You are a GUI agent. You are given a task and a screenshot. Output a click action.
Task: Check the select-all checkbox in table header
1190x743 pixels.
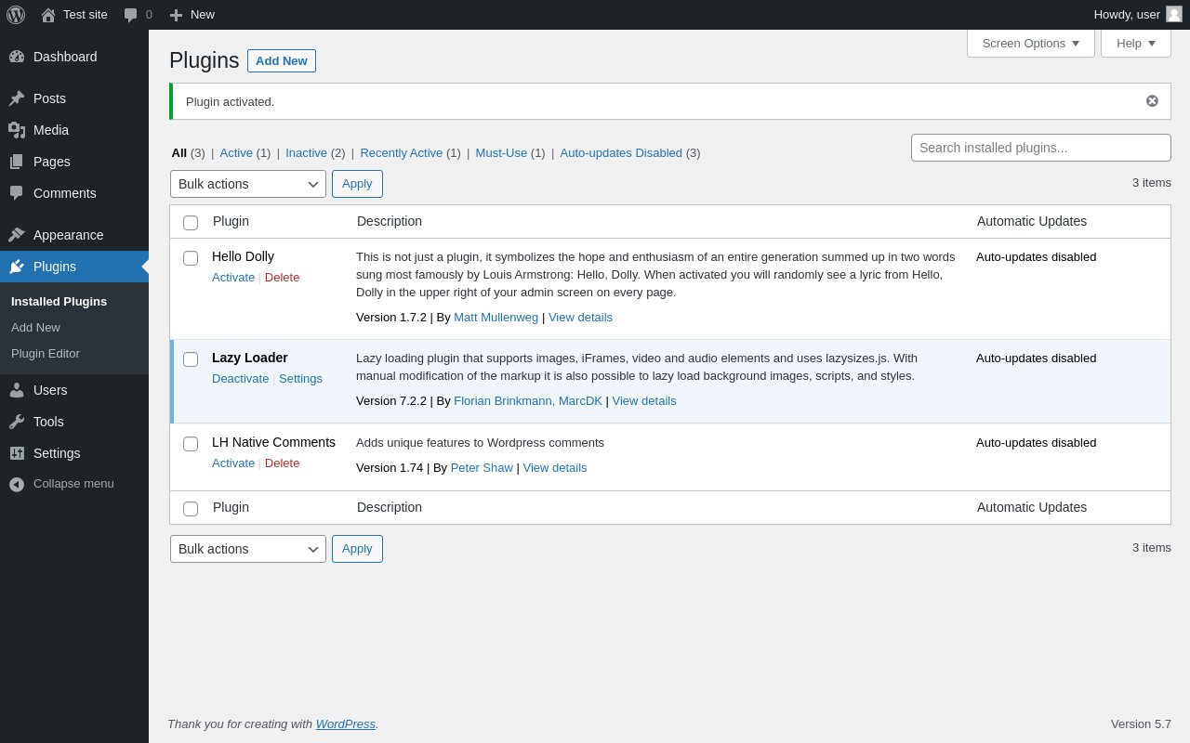[191, 223]
